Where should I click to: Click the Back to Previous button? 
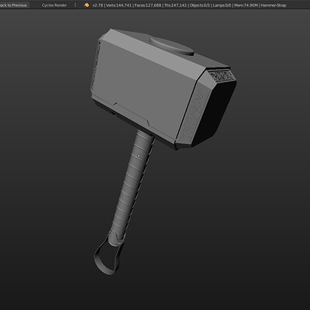[14, 5]
